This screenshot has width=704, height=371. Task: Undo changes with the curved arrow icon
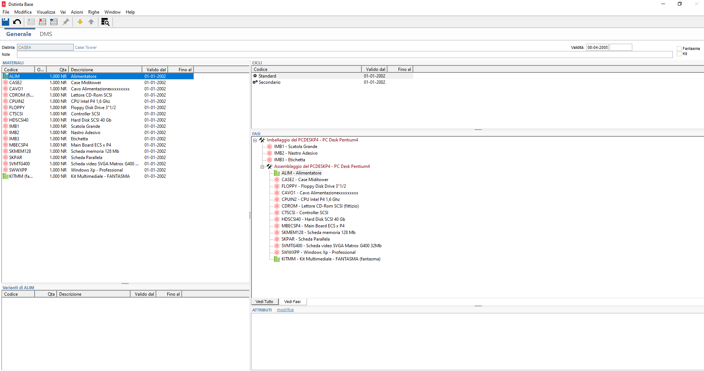17,22
